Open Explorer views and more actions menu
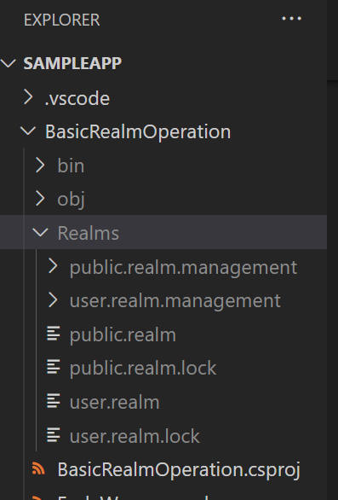The width and height of the screenshot is (338, 500). click(291, 19)
